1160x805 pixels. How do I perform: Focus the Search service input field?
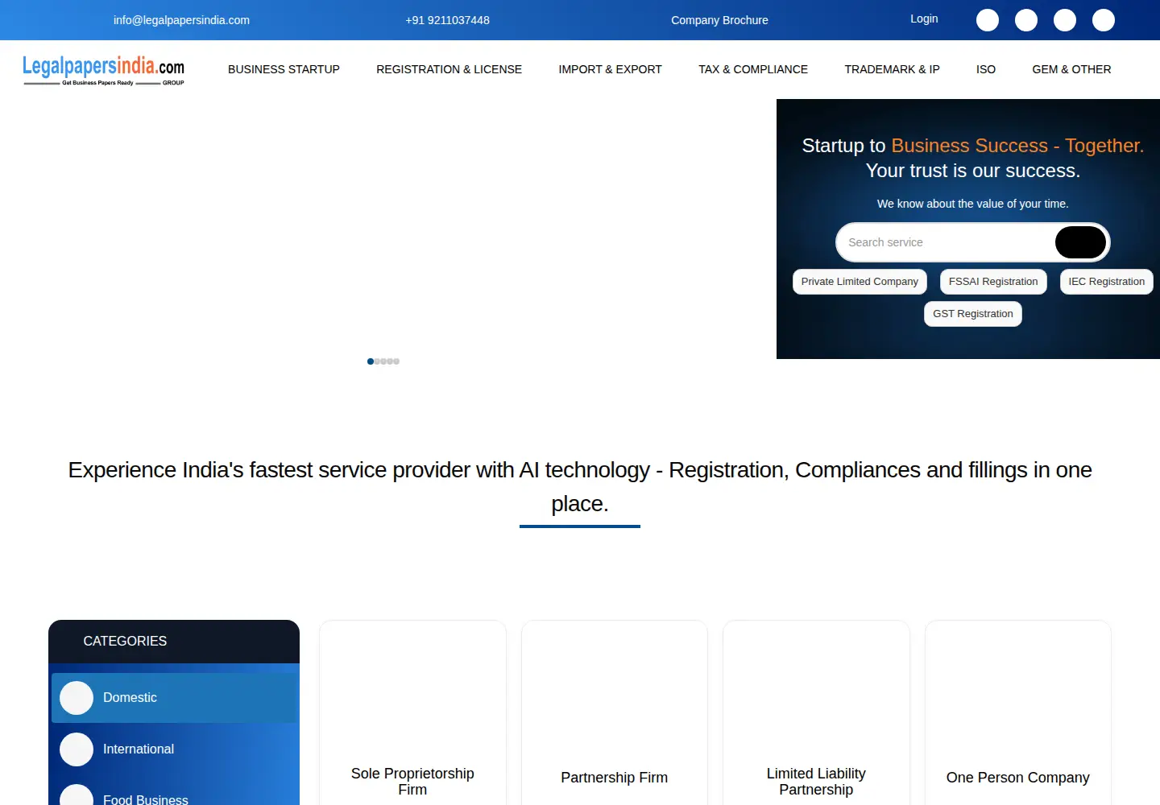click(947, 242)
